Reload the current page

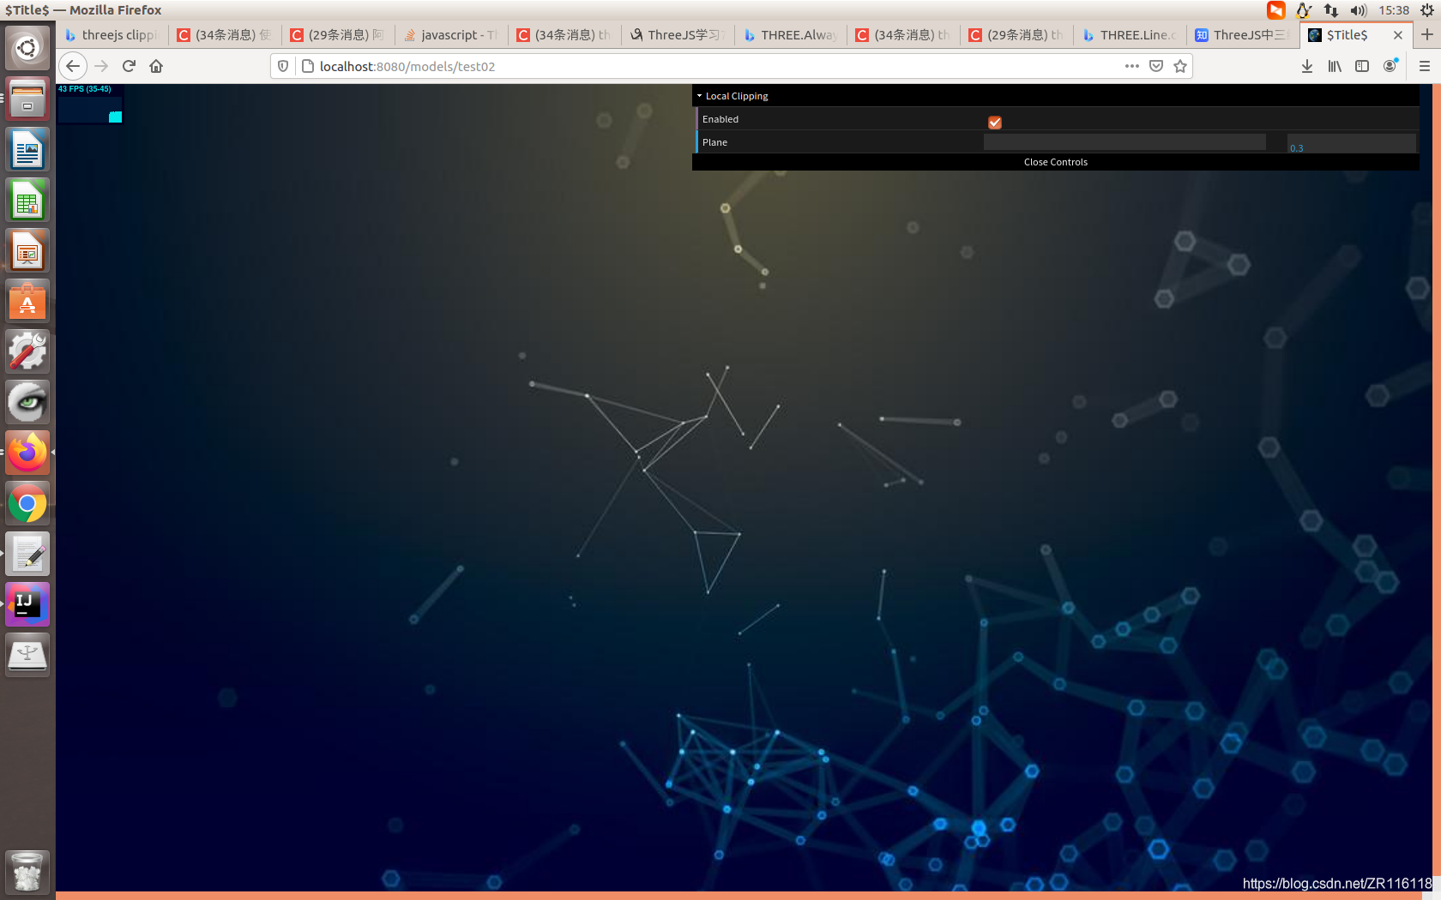tap(129, 65)
